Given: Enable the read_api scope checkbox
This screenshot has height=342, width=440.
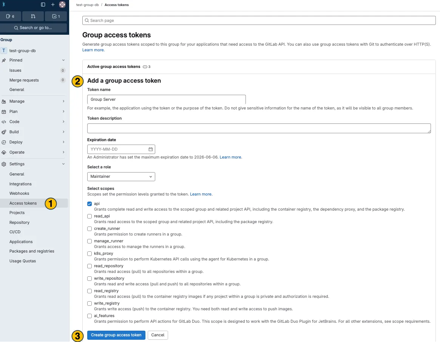Looking at the screenshot, I should (90, 216).
